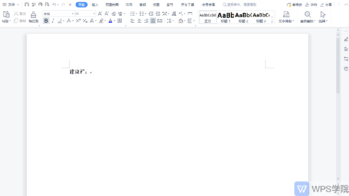Screen dimensions: 349x196
Task: Switch to the Page Layout (页面布局) tab
Action: coord(112,5)
